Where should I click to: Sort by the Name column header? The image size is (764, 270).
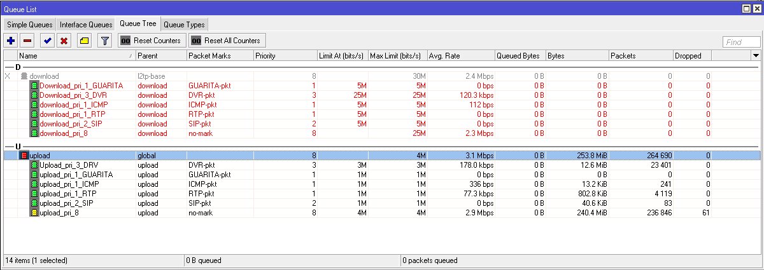tap(76, 56)
